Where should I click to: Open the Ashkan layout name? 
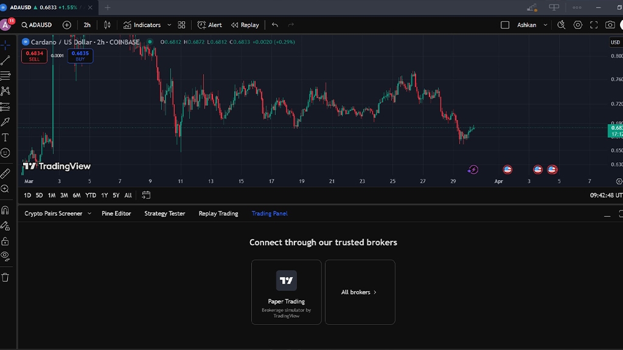coord(526,25)
